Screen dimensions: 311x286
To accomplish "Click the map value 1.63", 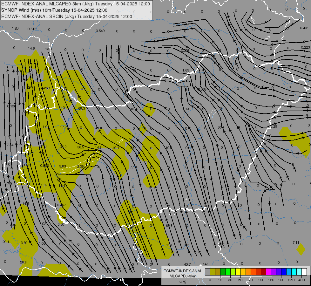I will click(x=186, y=70).
